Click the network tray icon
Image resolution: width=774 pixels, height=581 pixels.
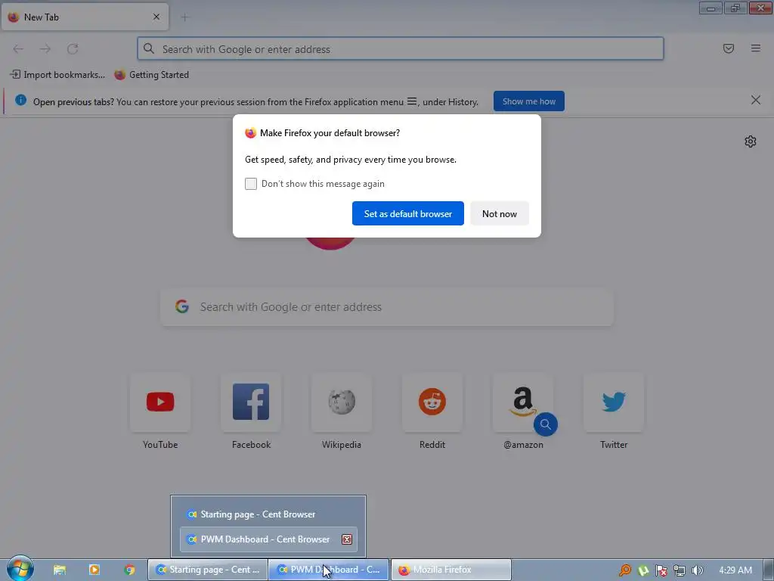[680, 570]
